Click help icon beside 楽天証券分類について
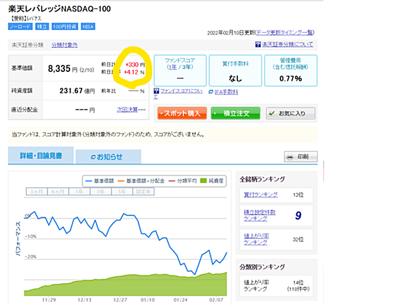 click(258, 45)
